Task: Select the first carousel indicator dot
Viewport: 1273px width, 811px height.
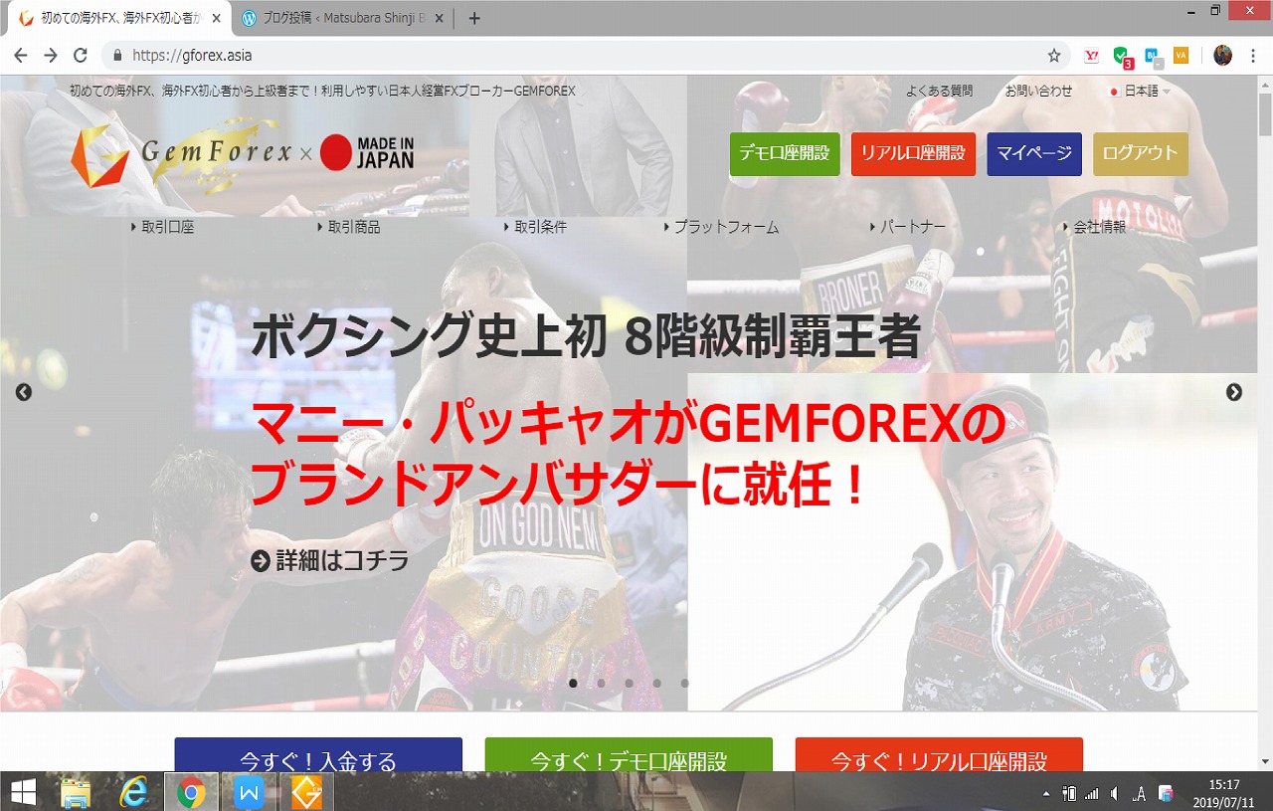Action: click(573, 684)
